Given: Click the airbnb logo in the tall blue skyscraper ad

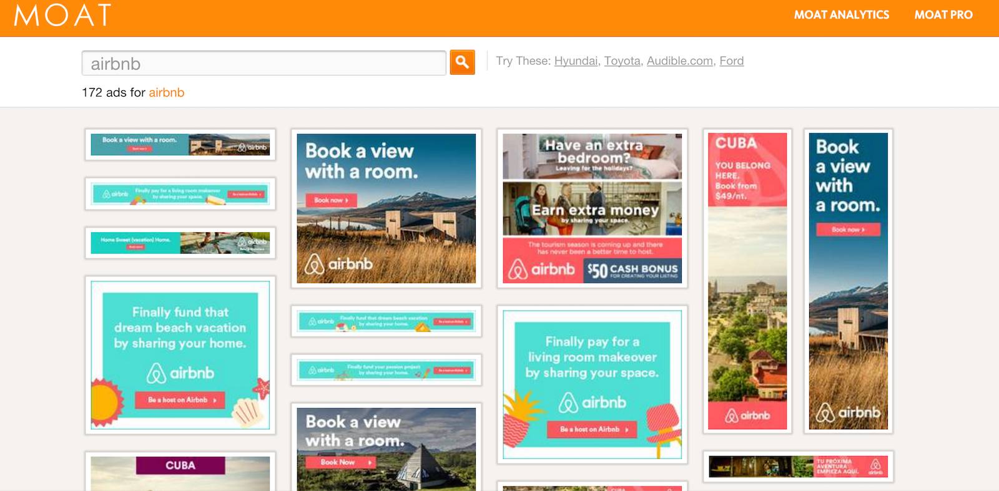Looking at the screenshot, I should click(848, 412).
